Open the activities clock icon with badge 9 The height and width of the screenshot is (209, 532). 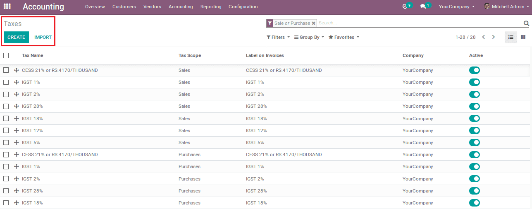[x=405, y=7]
